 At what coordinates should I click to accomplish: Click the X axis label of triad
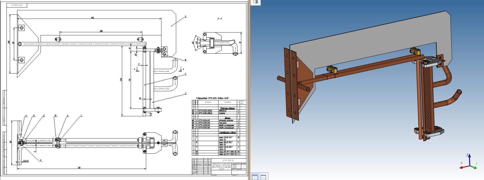click(x=461, y=163)
